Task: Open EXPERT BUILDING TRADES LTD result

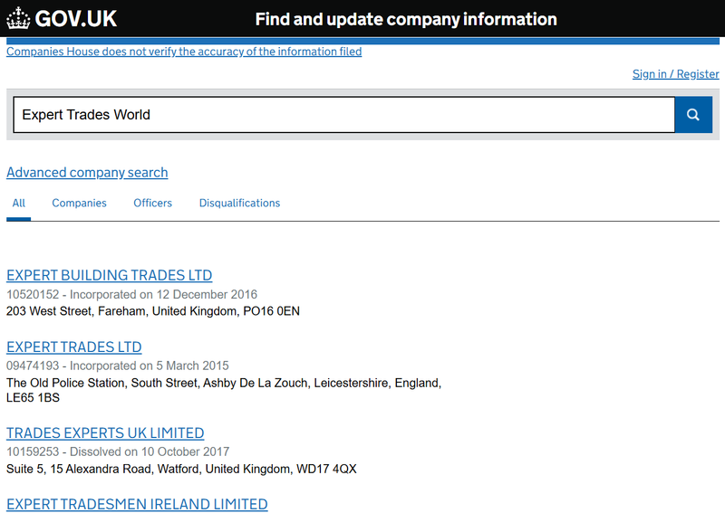Action: [109, 275]
